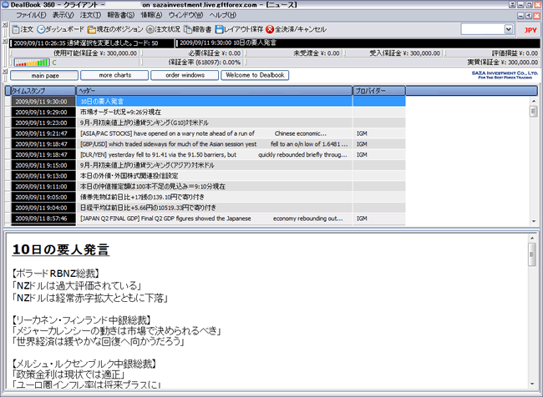Click the margin level color gauge
543x397 pixels.
(32, 63)
